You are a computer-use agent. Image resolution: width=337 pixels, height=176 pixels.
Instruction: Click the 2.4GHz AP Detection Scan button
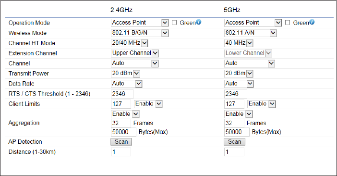point(121,142)
